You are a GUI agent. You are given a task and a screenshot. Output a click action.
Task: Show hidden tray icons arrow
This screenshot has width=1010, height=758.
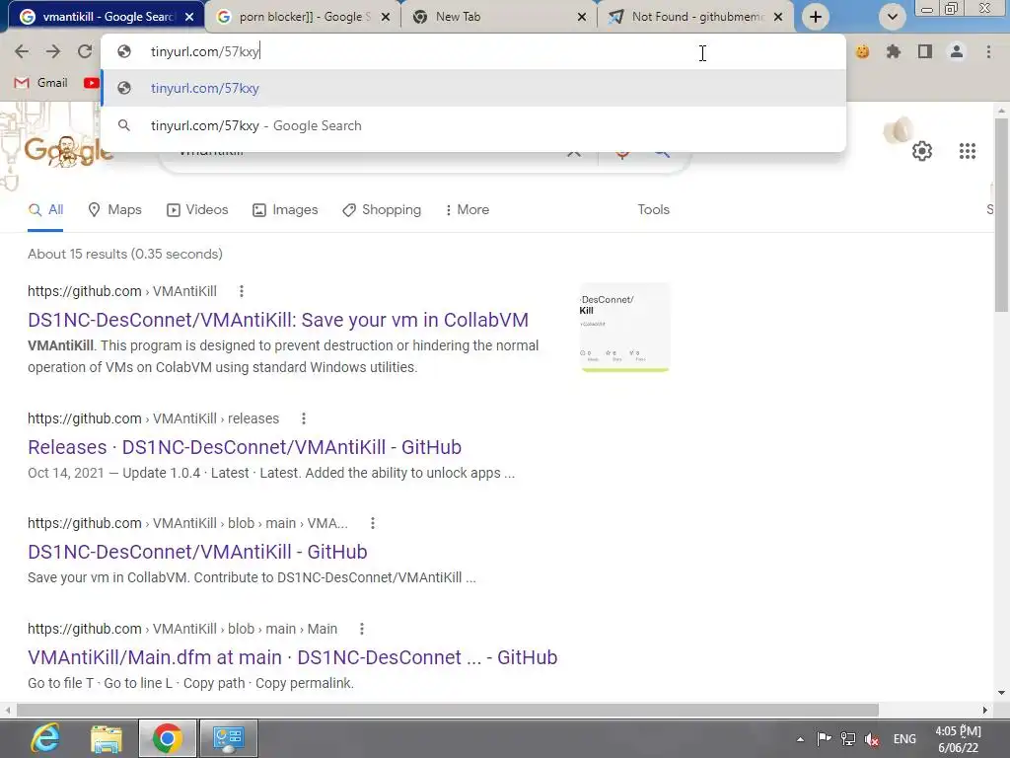click(x=800, y=740)
